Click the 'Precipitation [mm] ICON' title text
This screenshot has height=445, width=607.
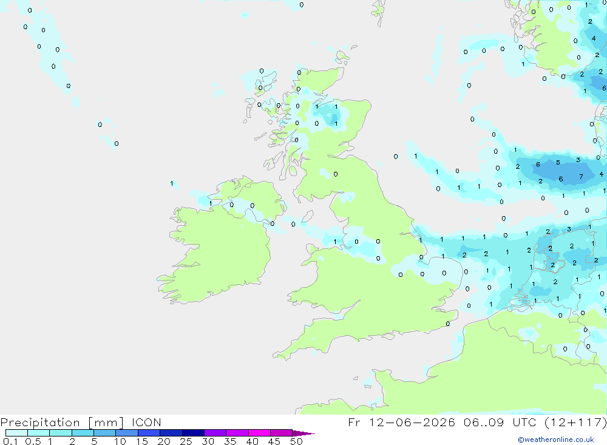pyautogui.click(x=81, y=422)
